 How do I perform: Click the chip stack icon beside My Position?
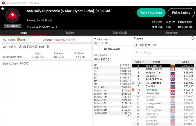(18, 39)
